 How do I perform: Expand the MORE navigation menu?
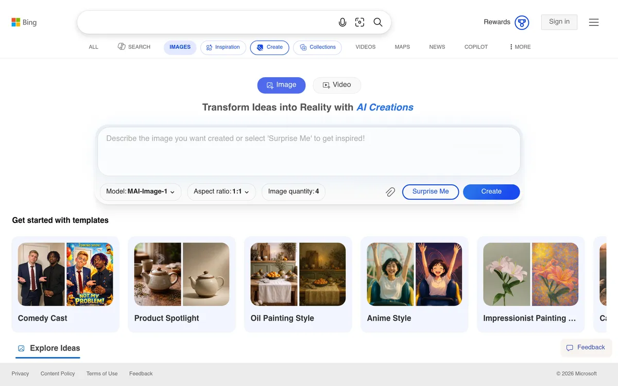click(x=520, y=47)
